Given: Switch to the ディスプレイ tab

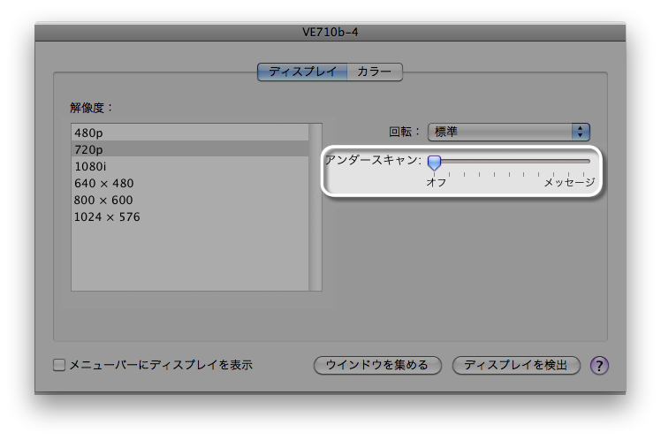Looking at the screenshot, I should (302, 72).
